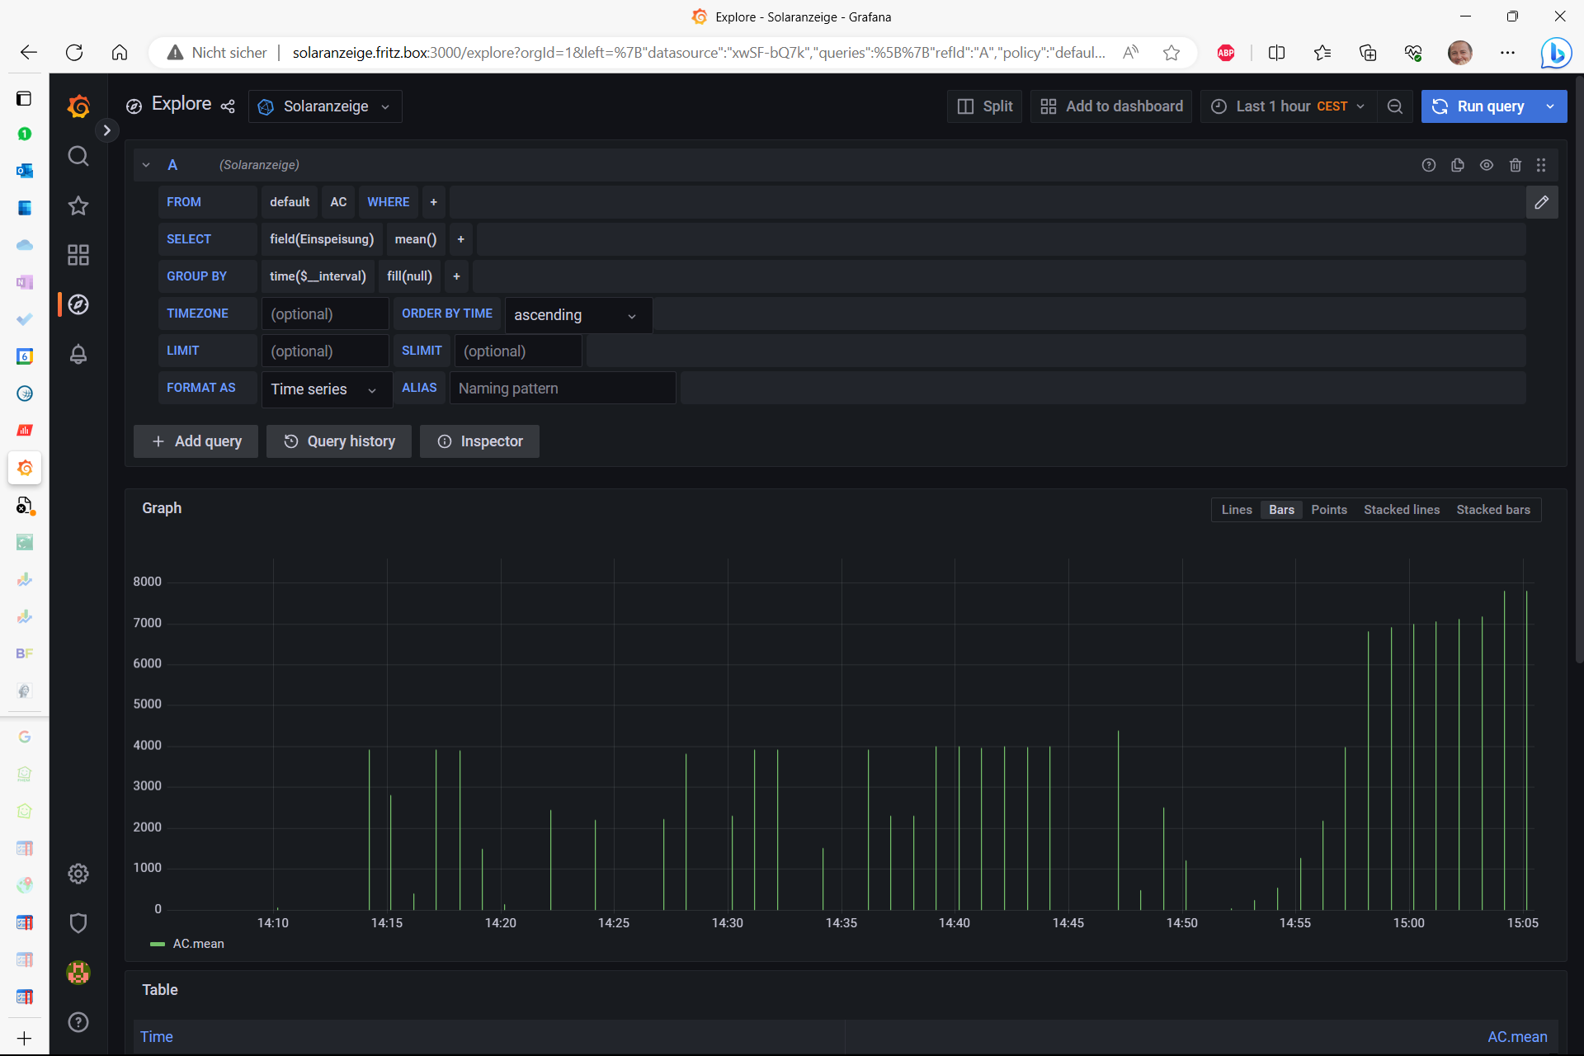Click the Query history button
The height and width of the screenshot is (1056, 1584).
pos(339,441)
